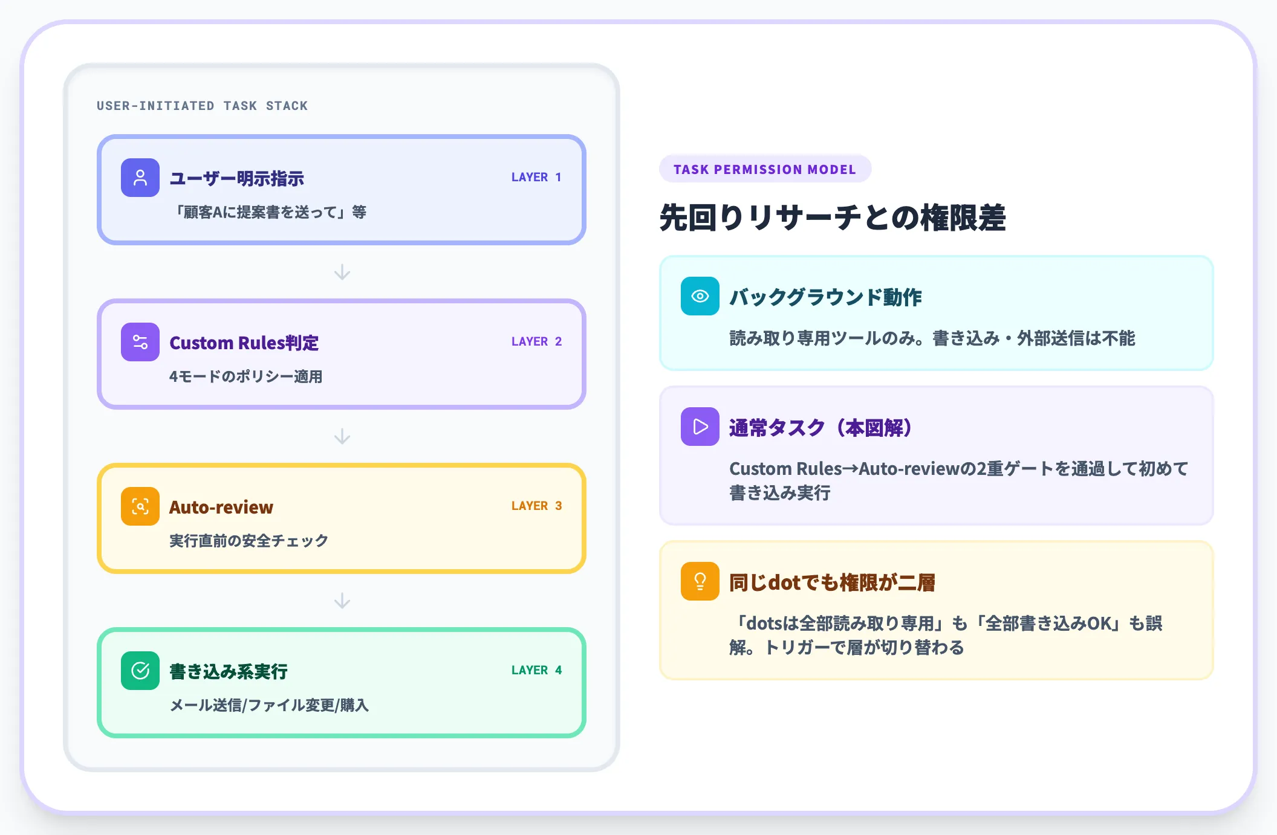
Task: Select the Auto-review heading
Action: 221,507
